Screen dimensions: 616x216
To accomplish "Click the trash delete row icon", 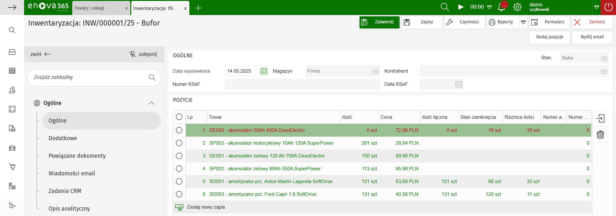I will [600, 134].
